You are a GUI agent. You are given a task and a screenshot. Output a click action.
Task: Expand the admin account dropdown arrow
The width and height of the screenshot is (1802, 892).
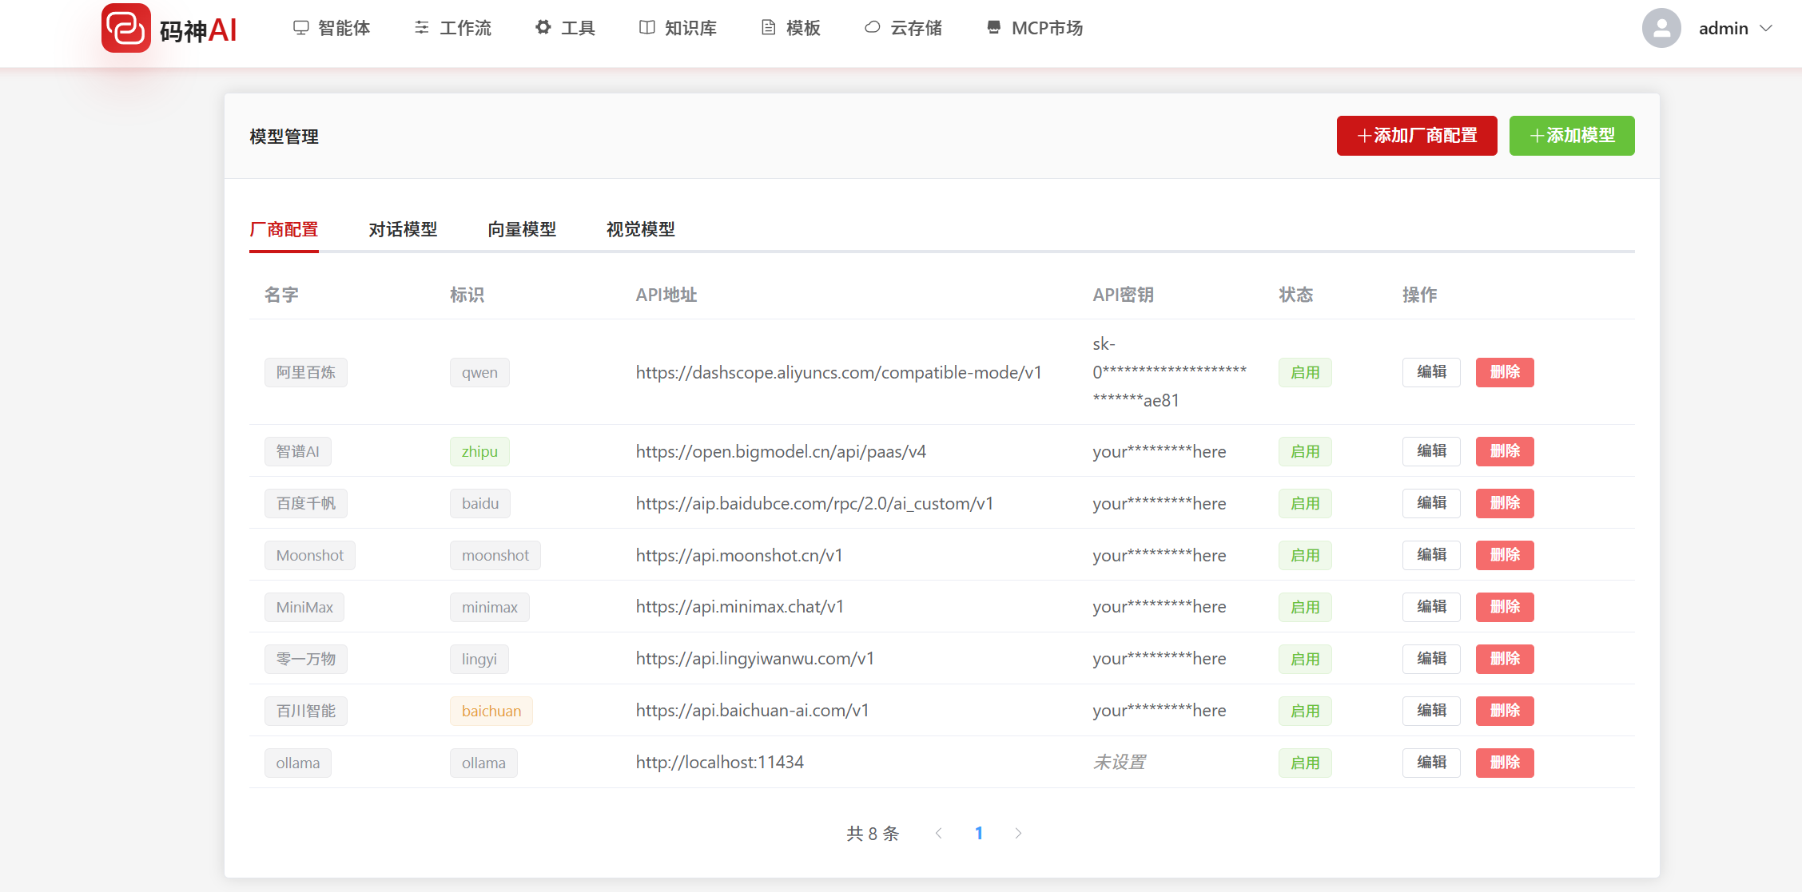pyautogui.click(x=1767, y=29)
